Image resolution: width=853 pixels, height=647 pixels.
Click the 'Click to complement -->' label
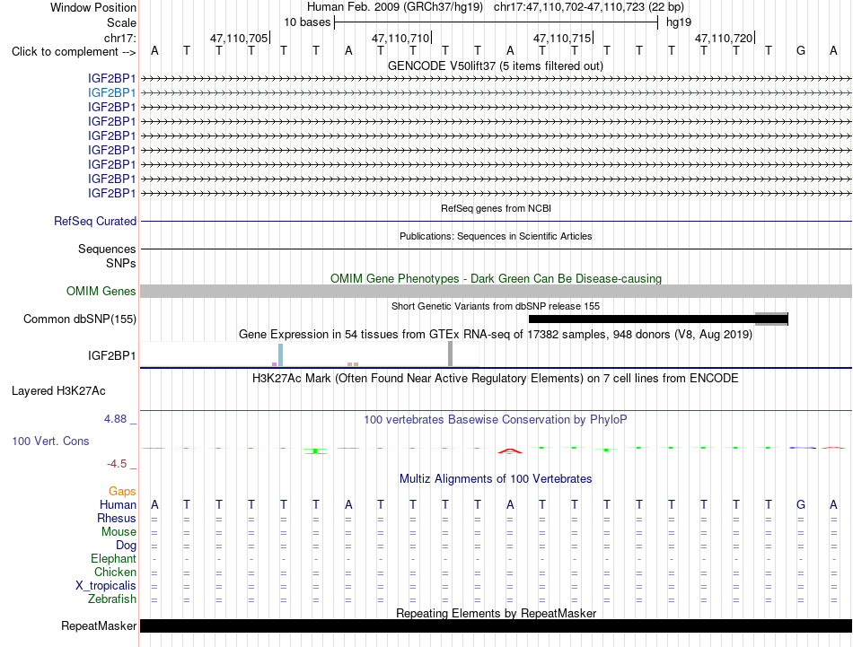(x=74, y=52)
